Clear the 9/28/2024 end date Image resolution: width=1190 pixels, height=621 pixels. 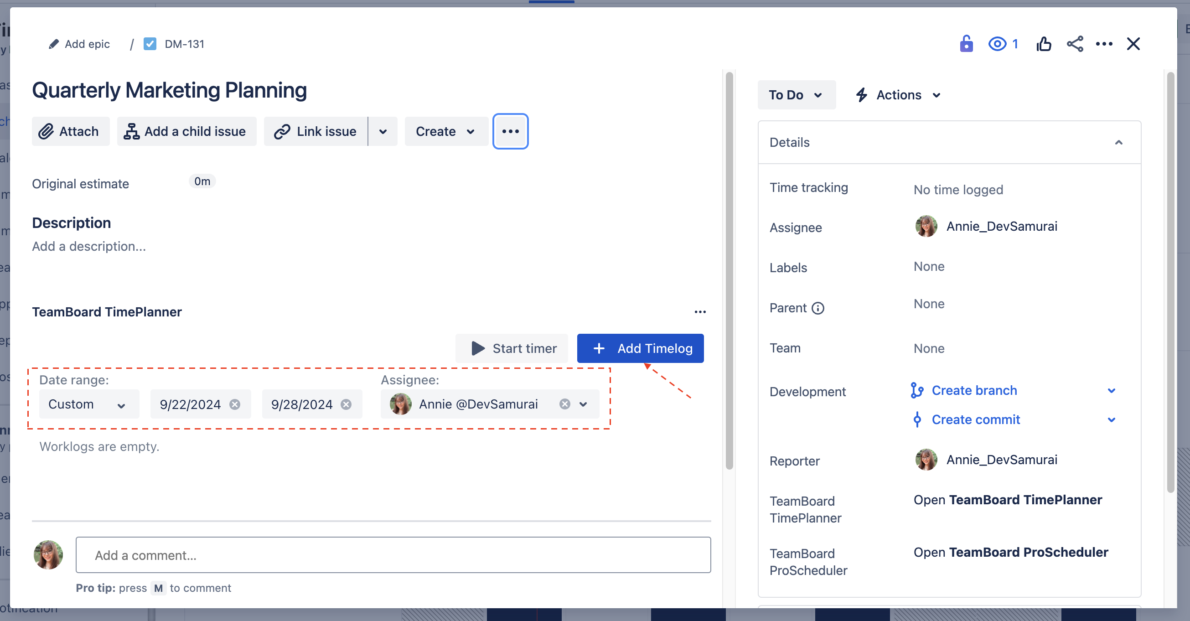point(346,404)
